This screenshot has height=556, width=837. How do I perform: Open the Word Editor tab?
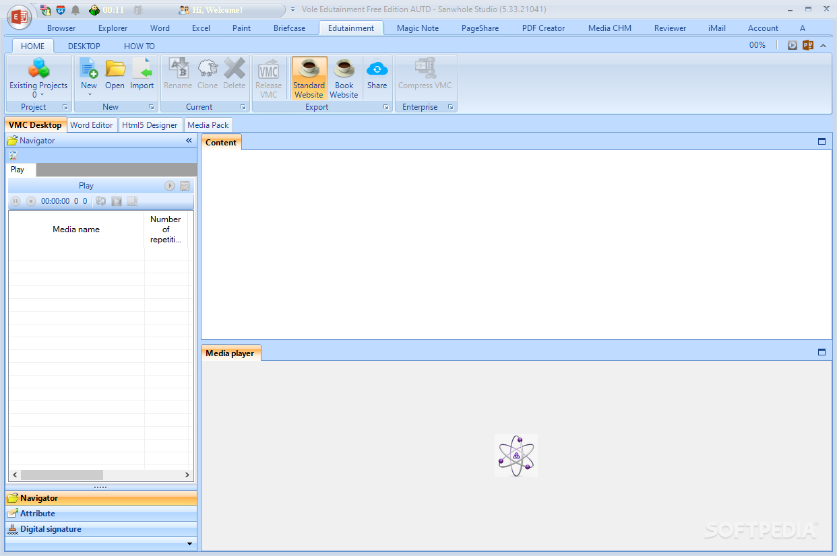pos(92,125)
